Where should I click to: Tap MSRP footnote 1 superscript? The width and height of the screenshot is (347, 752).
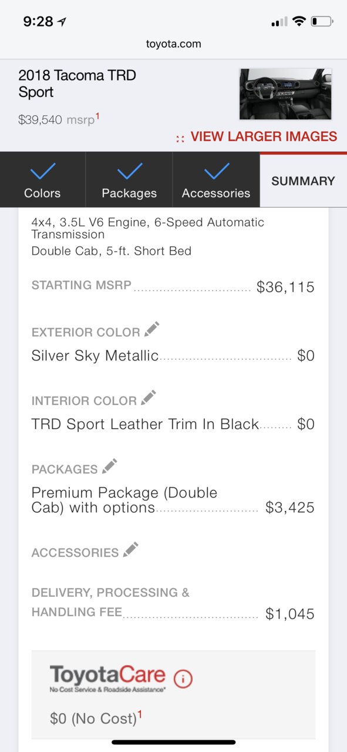97,116
